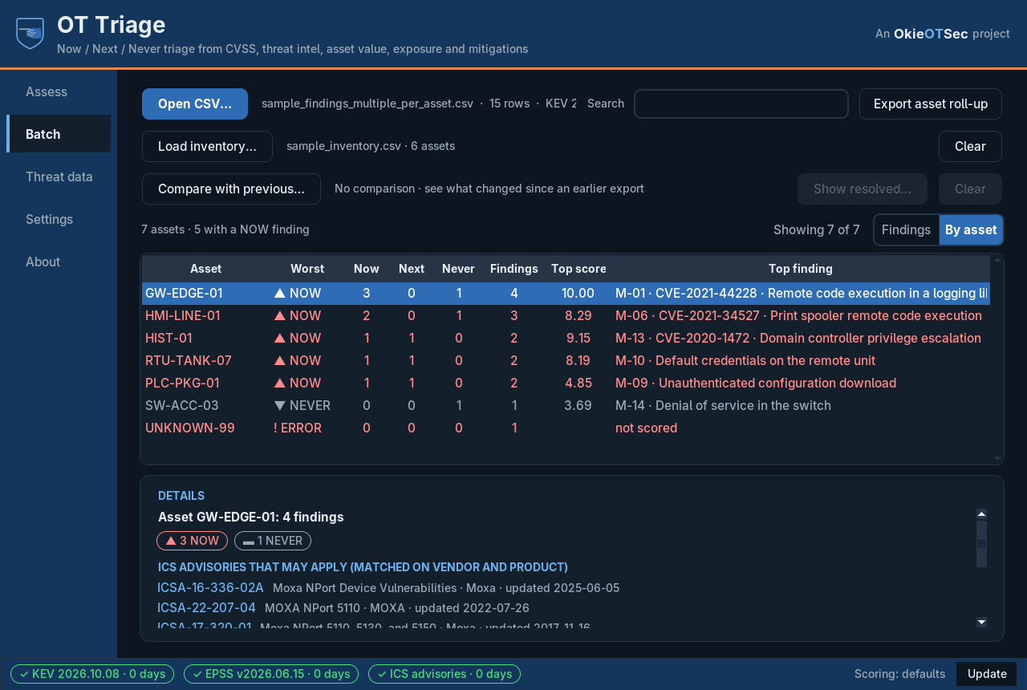Viewport: 1027px width, 690px height.
Task: Click the EPSS status check badge
Action: pyautogui.click(x=271, y=674)
